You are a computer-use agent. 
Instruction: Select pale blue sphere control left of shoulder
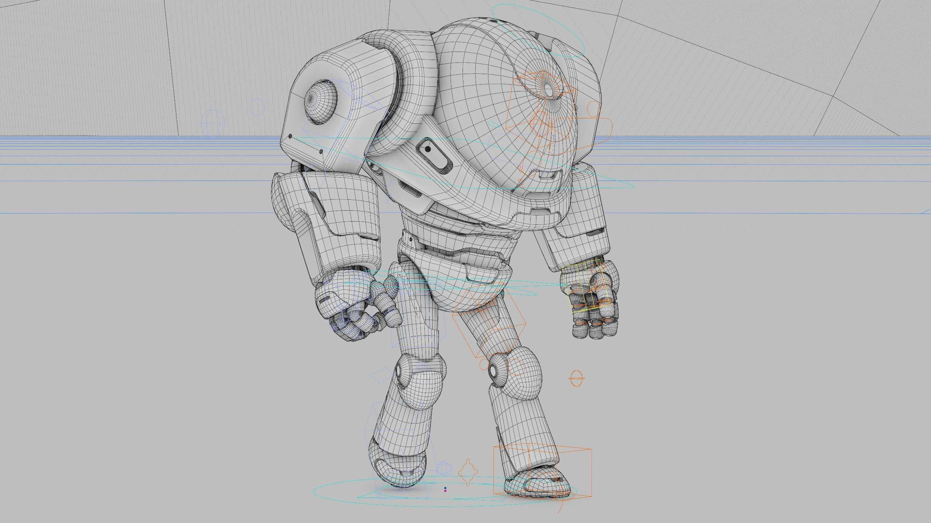[213, 123]
